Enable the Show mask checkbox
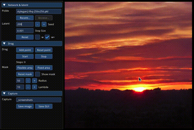Image resolution: width=194 pixels, height=130 pixels. point(38,74)
